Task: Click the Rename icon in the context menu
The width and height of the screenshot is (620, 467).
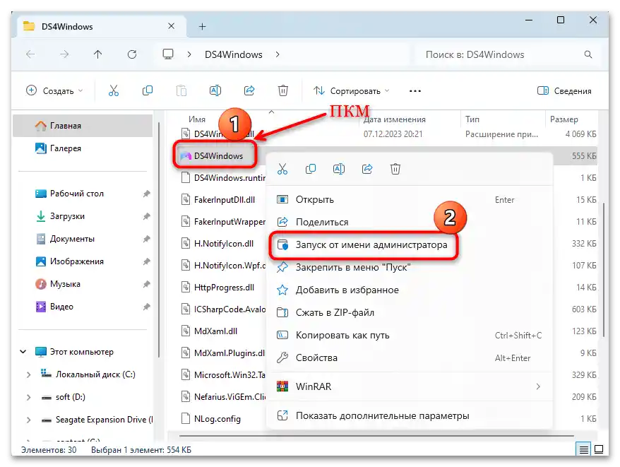Action: (339, 169)
